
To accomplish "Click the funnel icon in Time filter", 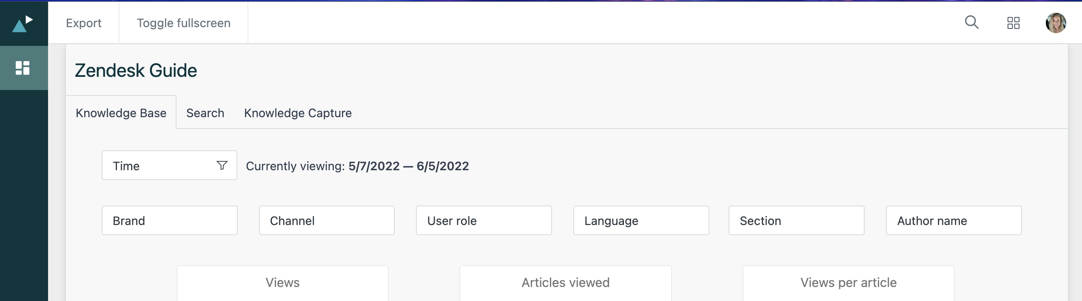I will click(222, 166).
